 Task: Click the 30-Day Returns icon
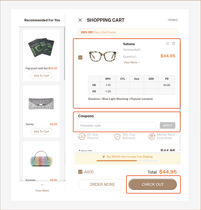82,137
